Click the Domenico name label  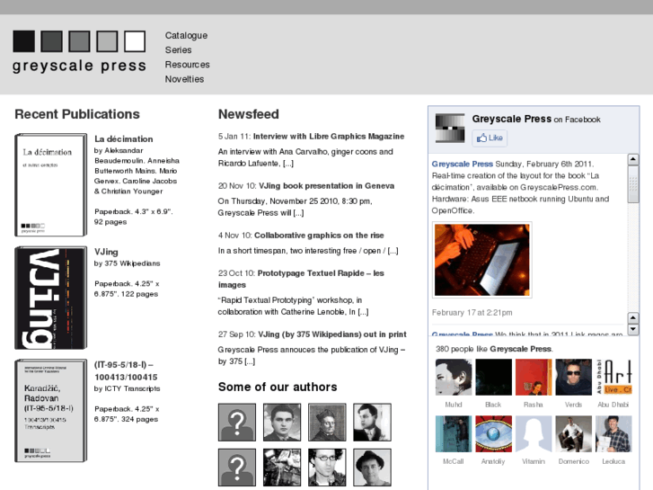coord(573,461)
